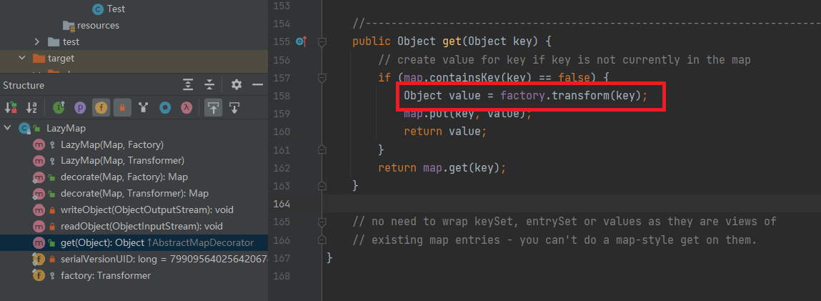Toggle alphabetical sorting in Structure
Image resolution: width=821 pixels, height=301 pixels.
(32, 108)
